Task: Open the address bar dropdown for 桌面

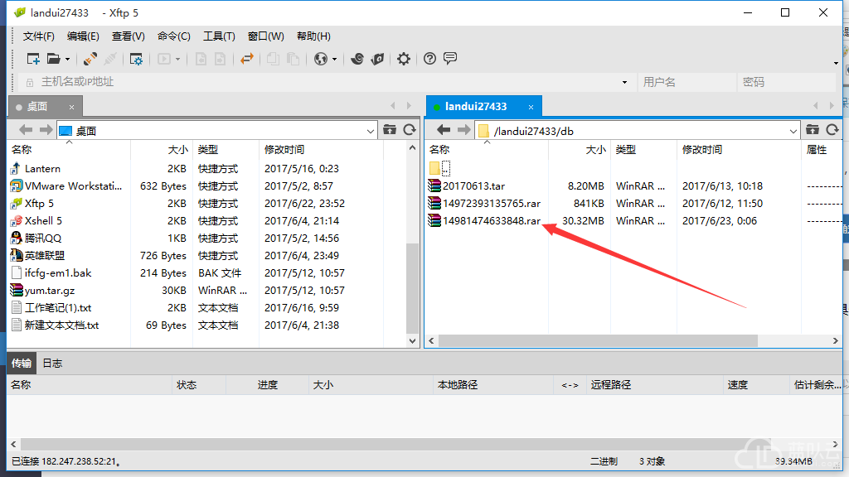Action: pyautogui.click(x=370, y=130)
